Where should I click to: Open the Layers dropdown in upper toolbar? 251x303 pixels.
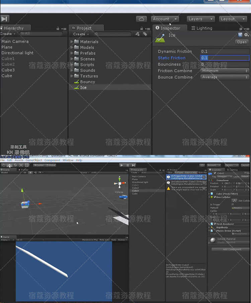(201, 19)
